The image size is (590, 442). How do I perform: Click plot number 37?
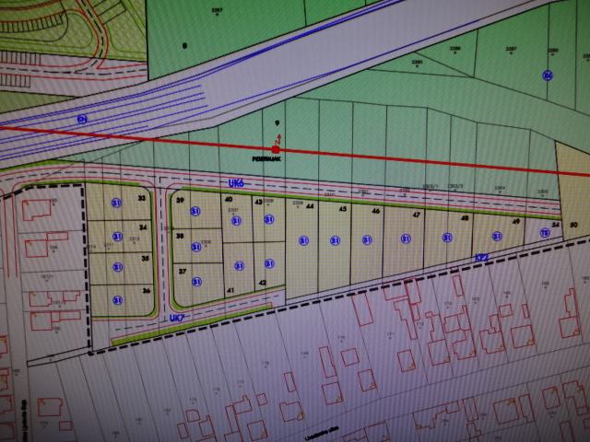tap(183, 271)
